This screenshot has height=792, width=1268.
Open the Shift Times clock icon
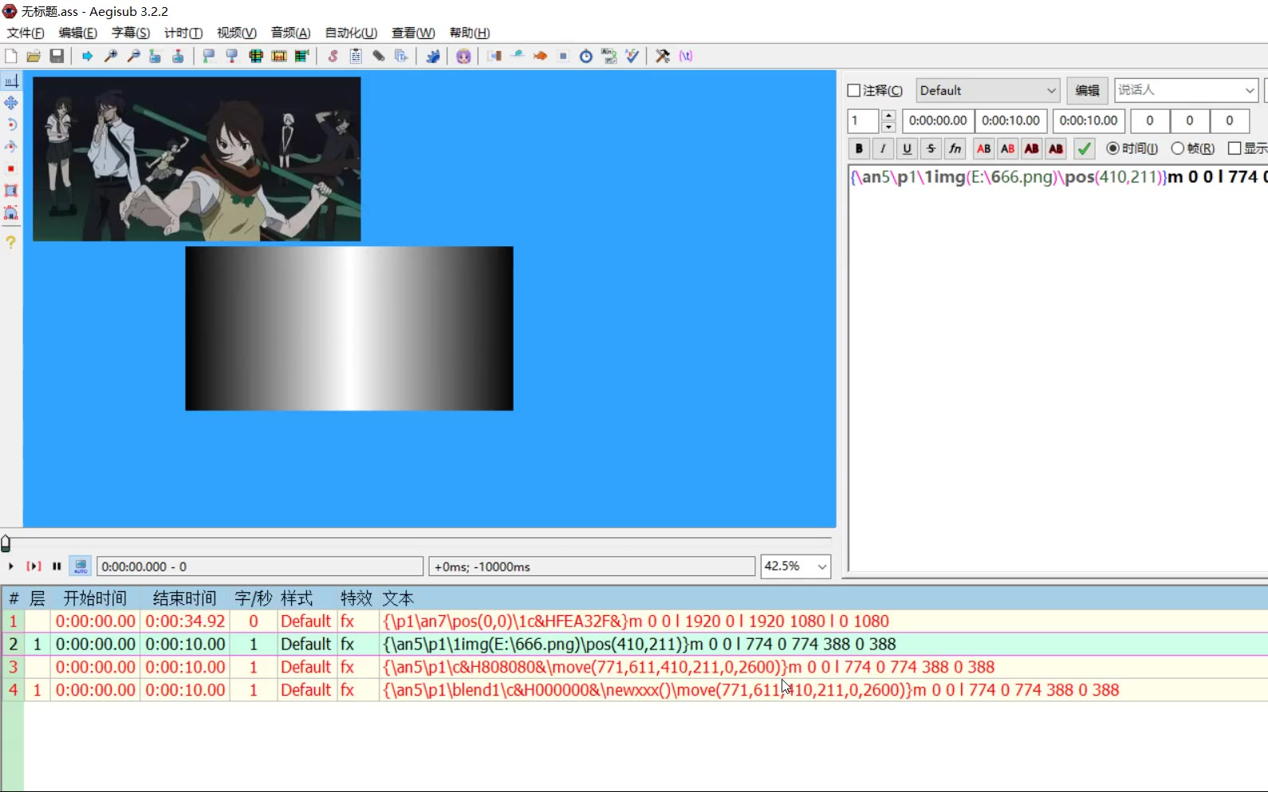tap(586, 56)
